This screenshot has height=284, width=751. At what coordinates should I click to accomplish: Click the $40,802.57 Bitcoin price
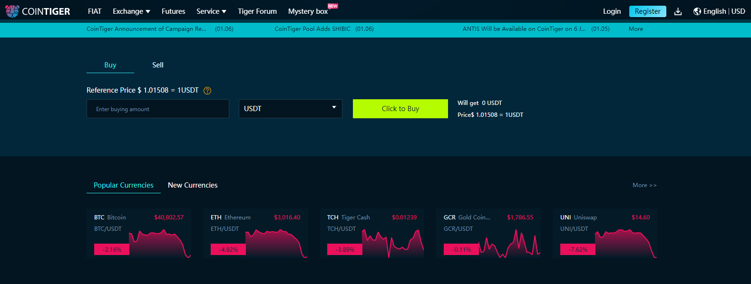coord(169,218)
